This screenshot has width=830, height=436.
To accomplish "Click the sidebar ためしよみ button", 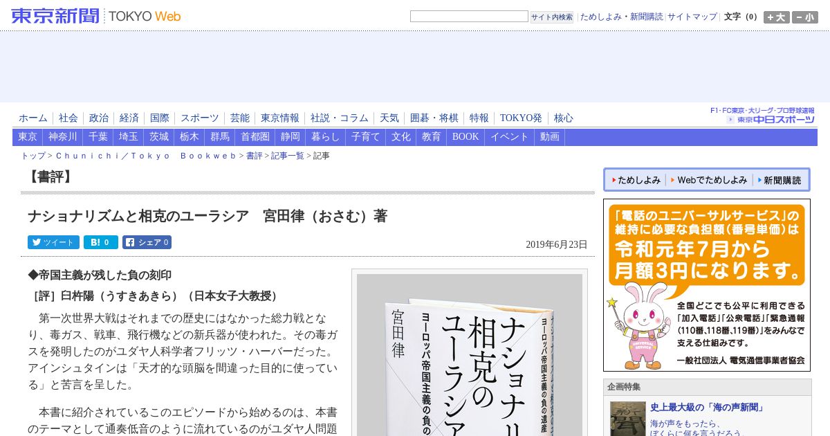I will [x=636, y=180].
